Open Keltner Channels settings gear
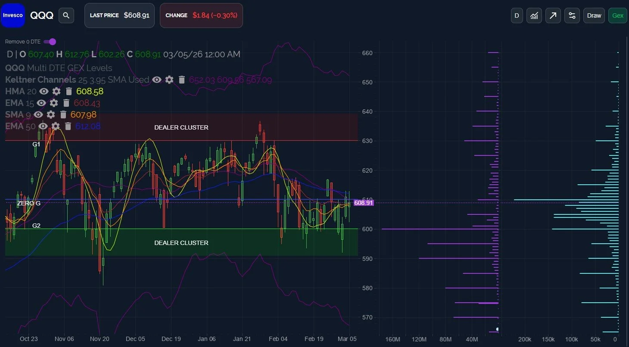The width and height of the screenshot is (629, 347). (x=169, y=80)
